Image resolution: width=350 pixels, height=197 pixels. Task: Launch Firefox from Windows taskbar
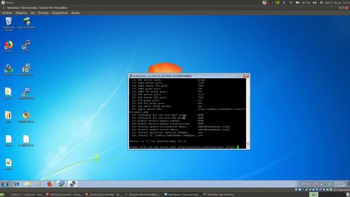pos(50,184)
